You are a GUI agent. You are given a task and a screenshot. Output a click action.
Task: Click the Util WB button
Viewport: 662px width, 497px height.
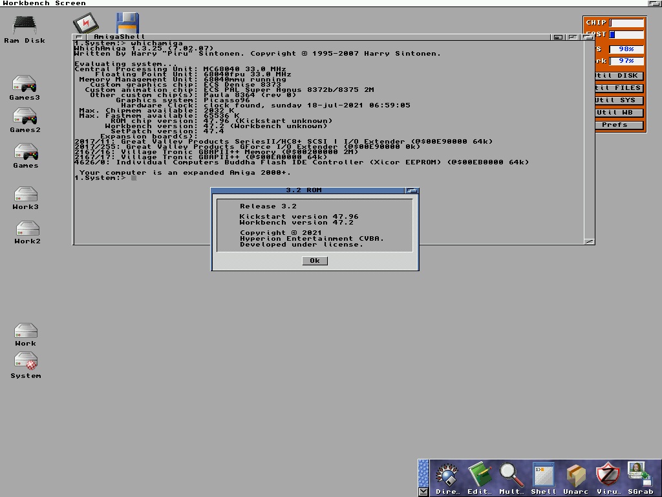click(619, 113)
